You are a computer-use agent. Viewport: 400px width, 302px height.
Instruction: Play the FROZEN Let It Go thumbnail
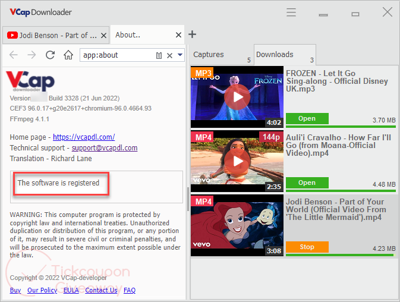pyautogui.click(x=237, y=97)
